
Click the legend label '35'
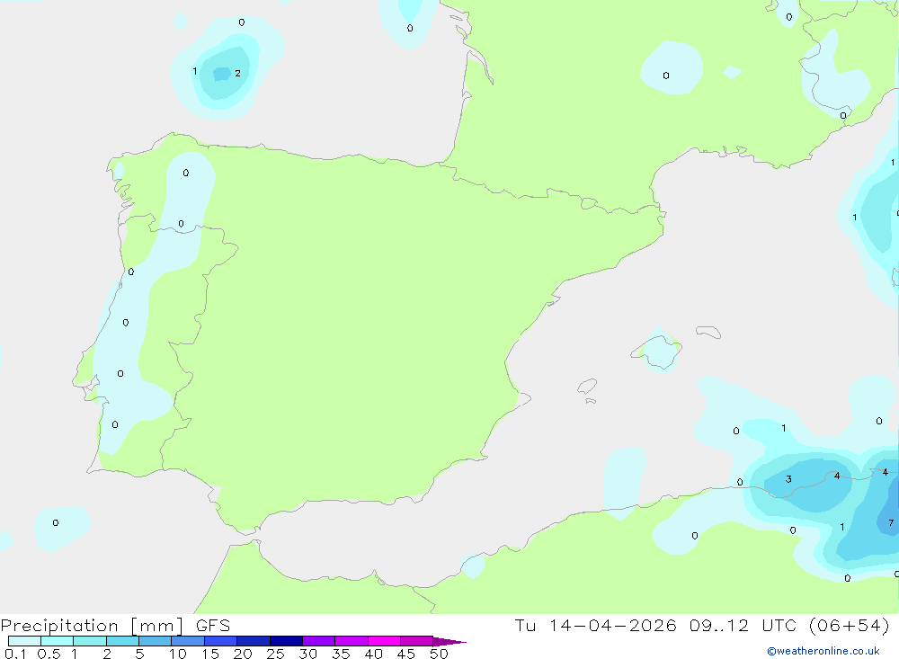pyautogui.click(x=341, y=654)
